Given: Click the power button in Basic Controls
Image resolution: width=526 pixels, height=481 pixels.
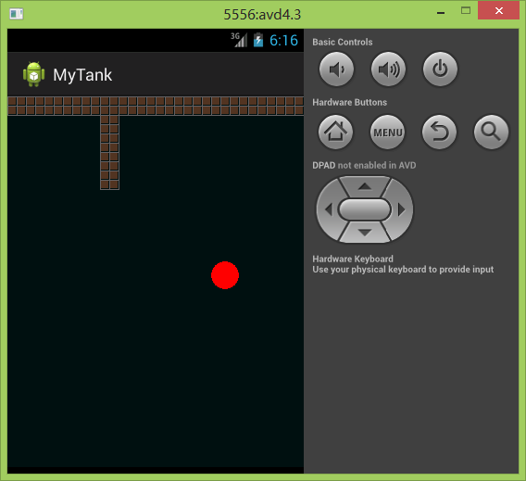Looking at the screenshot, I should pos(440,70).
